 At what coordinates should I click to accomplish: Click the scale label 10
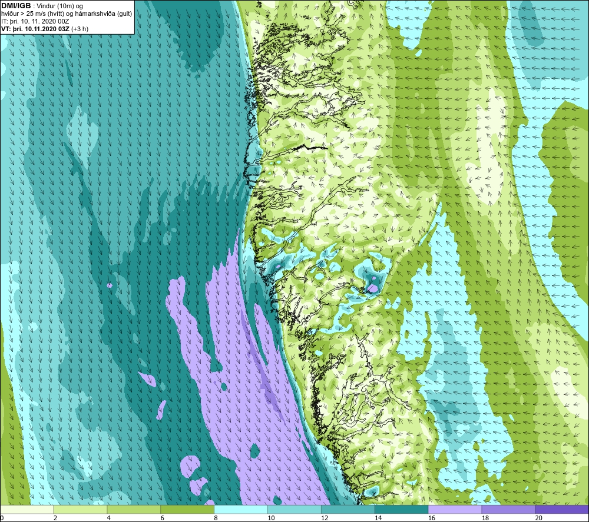click(x=271, y=518)
